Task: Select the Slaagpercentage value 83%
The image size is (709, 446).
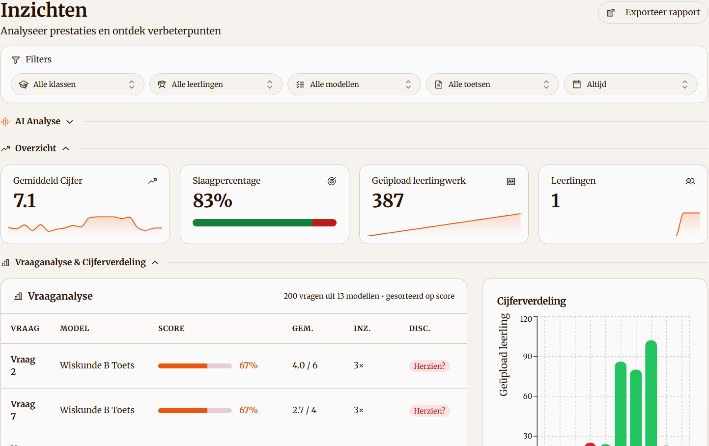Action: [212, 201]
